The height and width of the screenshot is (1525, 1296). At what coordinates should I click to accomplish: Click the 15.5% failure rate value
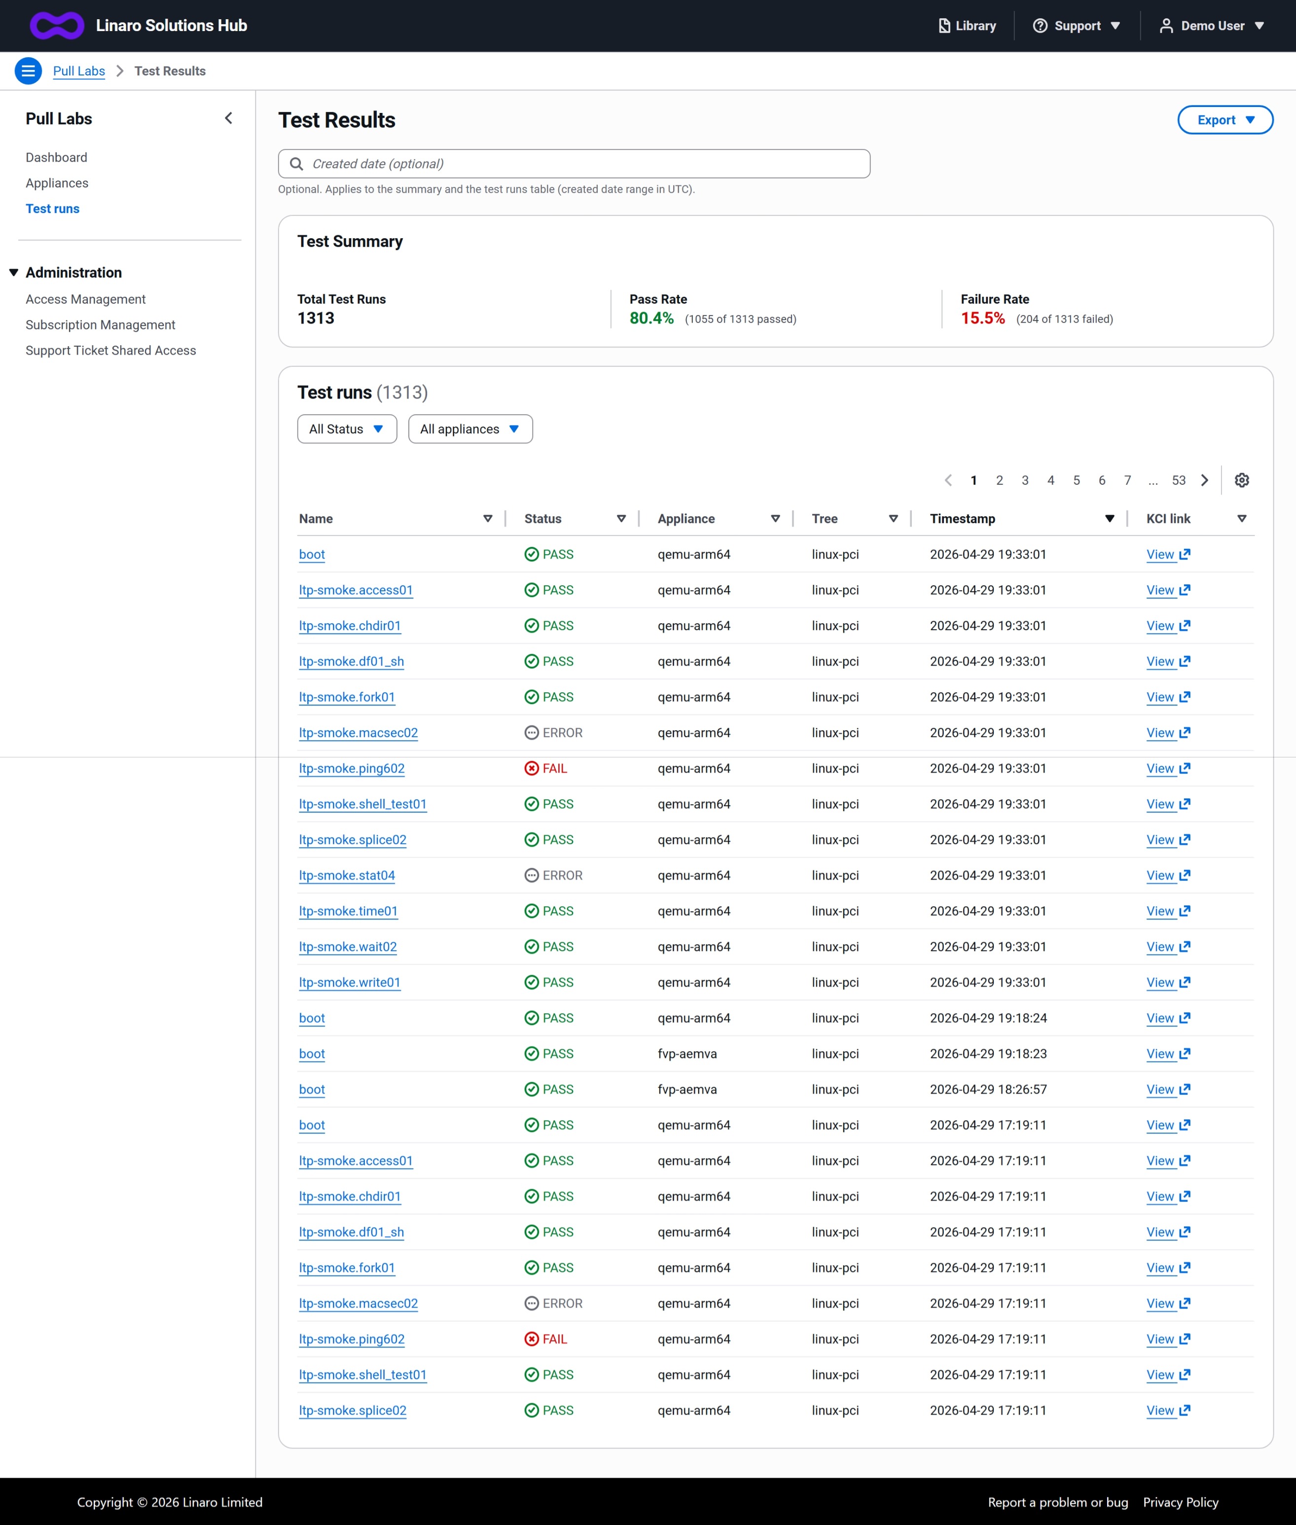coord(982,318)
